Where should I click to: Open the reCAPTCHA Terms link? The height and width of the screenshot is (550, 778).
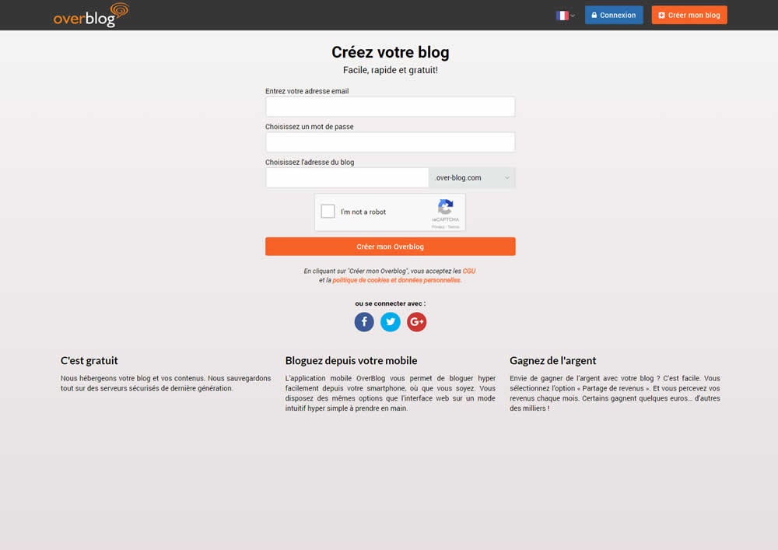coord(454,226)
